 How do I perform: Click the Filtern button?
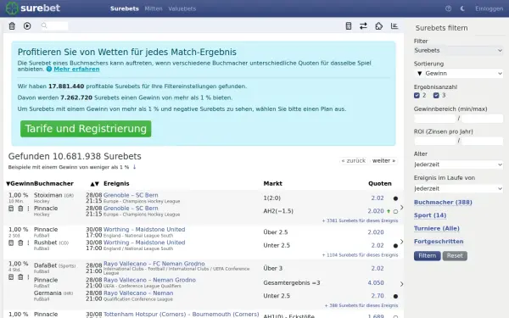[428, 256]
